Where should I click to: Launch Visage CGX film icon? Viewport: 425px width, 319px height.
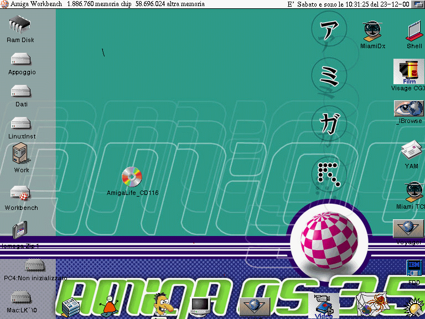[x=409, y=72]
